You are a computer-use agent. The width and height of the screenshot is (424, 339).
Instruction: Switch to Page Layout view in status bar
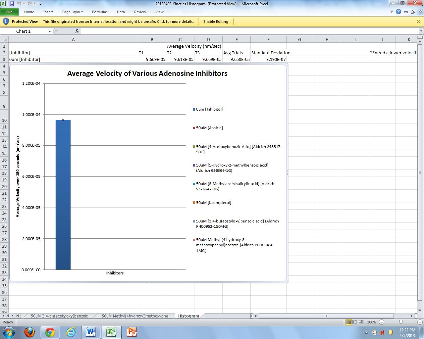355,322
